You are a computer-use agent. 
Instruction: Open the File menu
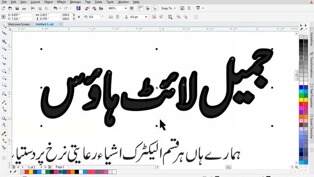pyautogui.click(x=4, y=2)
